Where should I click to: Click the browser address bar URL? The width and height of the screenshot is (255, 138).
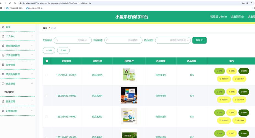(57, 3)
